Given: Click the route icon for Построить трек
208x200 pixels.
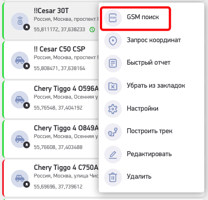Looking at the screenshot, I should click(113, 132).
